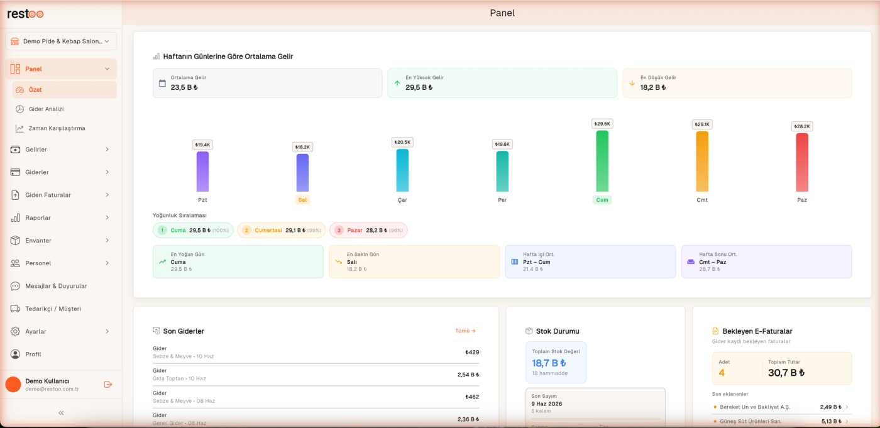The width and height of the screenshot is (880, 428).
Task: Expand the Gelirler submenu chevron
Action: click(107, 150)
